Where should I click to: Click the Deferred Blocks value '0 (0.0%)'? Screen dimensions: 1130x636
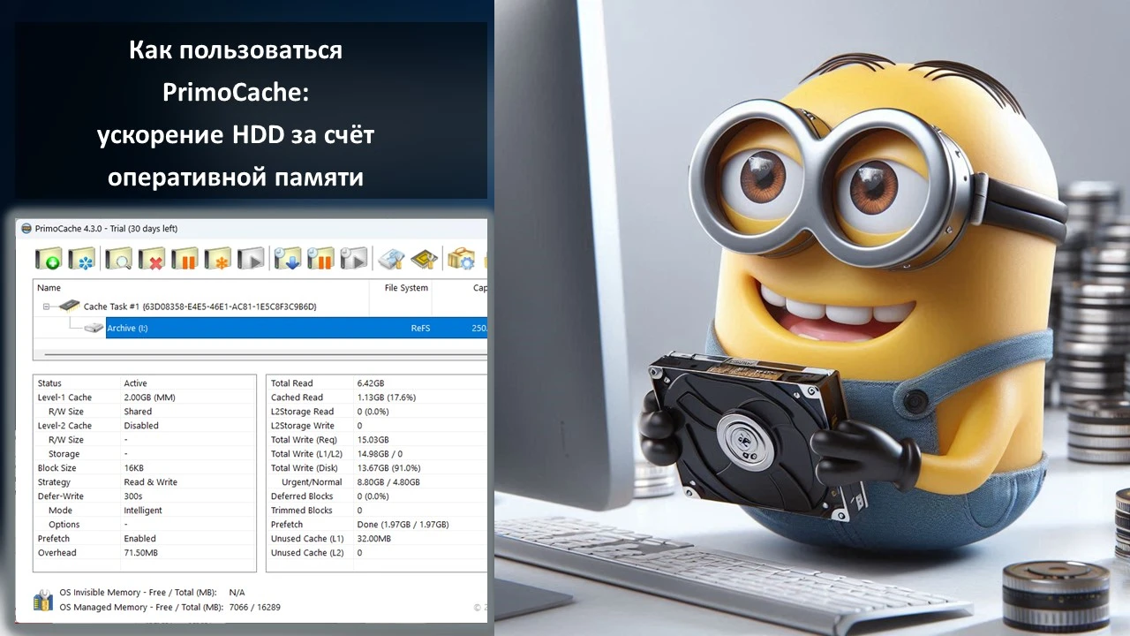click(x=373, y=496)
